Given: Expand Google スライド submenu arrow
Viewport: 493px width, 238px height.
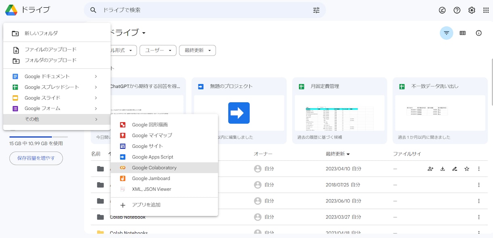Looking at the screenshot, I should (x=96, y=98).
